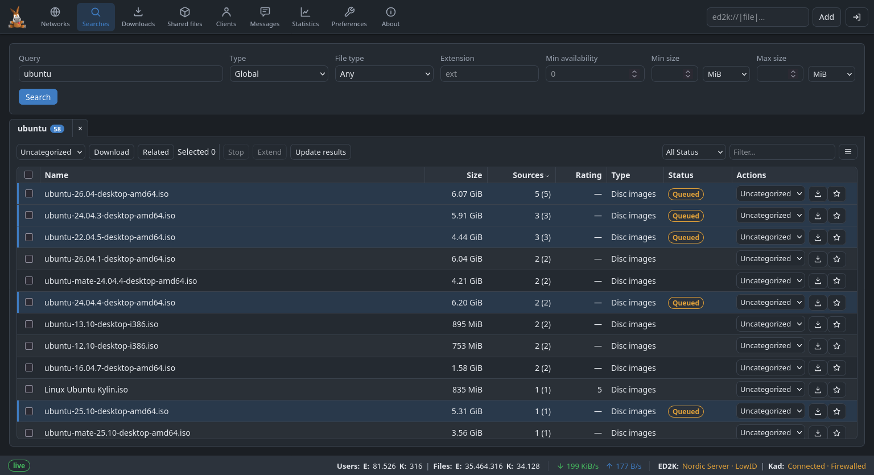Focus the Query field containing ubuntu
This screenshot has height=475, width=874.
point(121,74)
